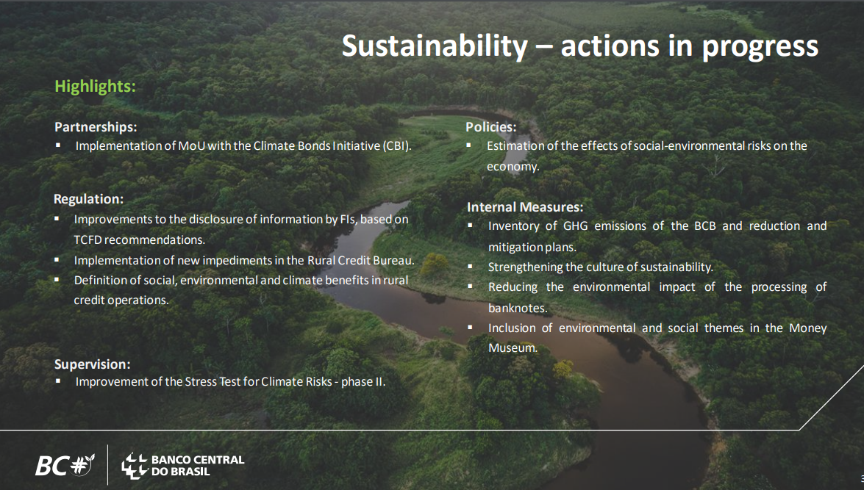This screenshot has height=490, width=864.
Task: Click the rural credit operations benefits bullet
Action: pyautogui.click(x=241, y=289)
